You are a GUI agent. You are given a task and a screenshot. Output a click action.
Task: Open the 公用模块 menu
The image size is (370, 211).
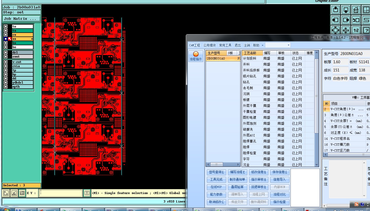pyautogui.click(x=209, y=45)
